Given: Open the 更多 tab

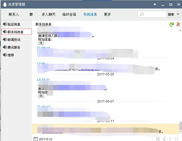Looking at the screenshot, I should pyautogui.click(x=107, y=14).
